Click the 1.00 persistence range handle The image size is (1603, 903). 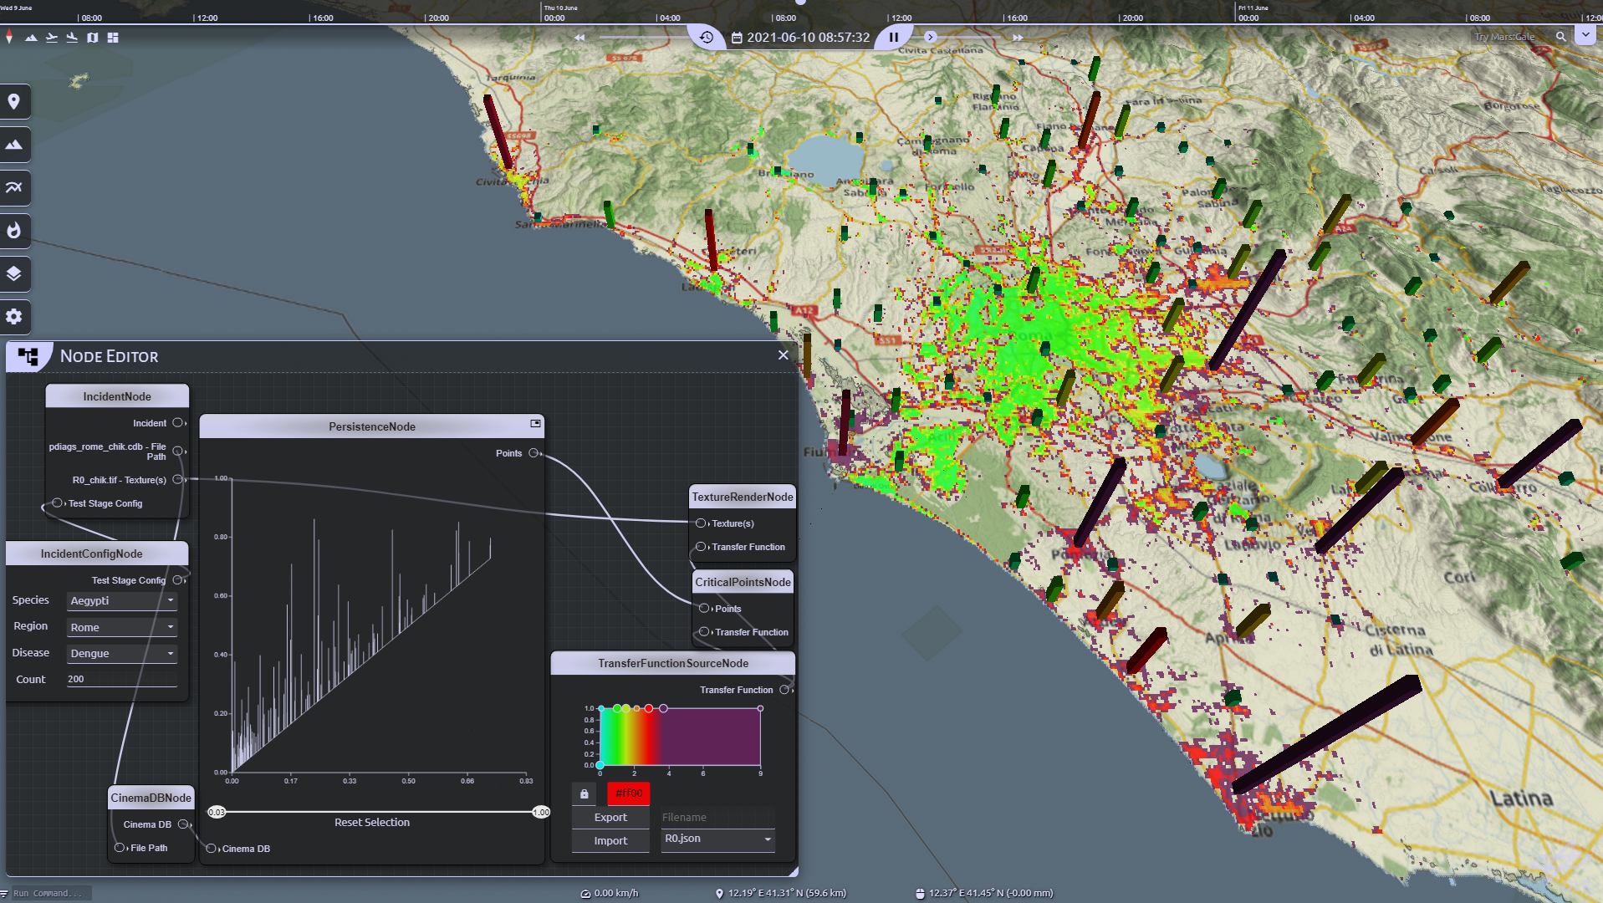[x=541, y=812]
